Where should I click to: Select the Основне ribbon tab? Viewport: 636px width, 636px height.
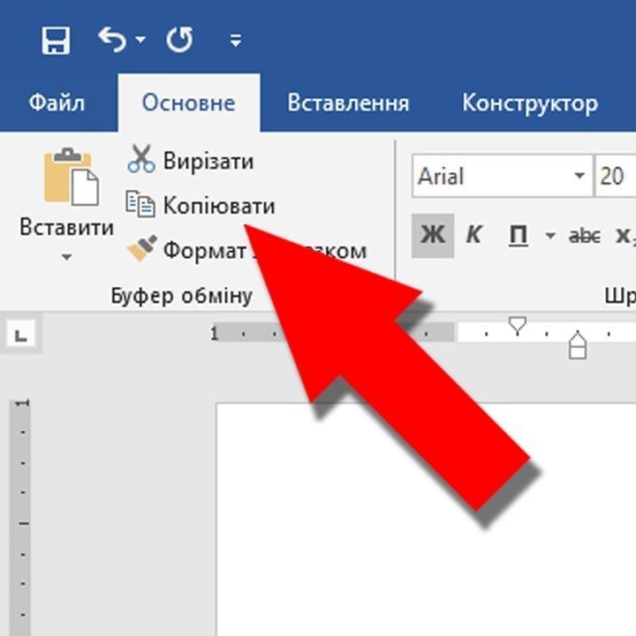189,103
